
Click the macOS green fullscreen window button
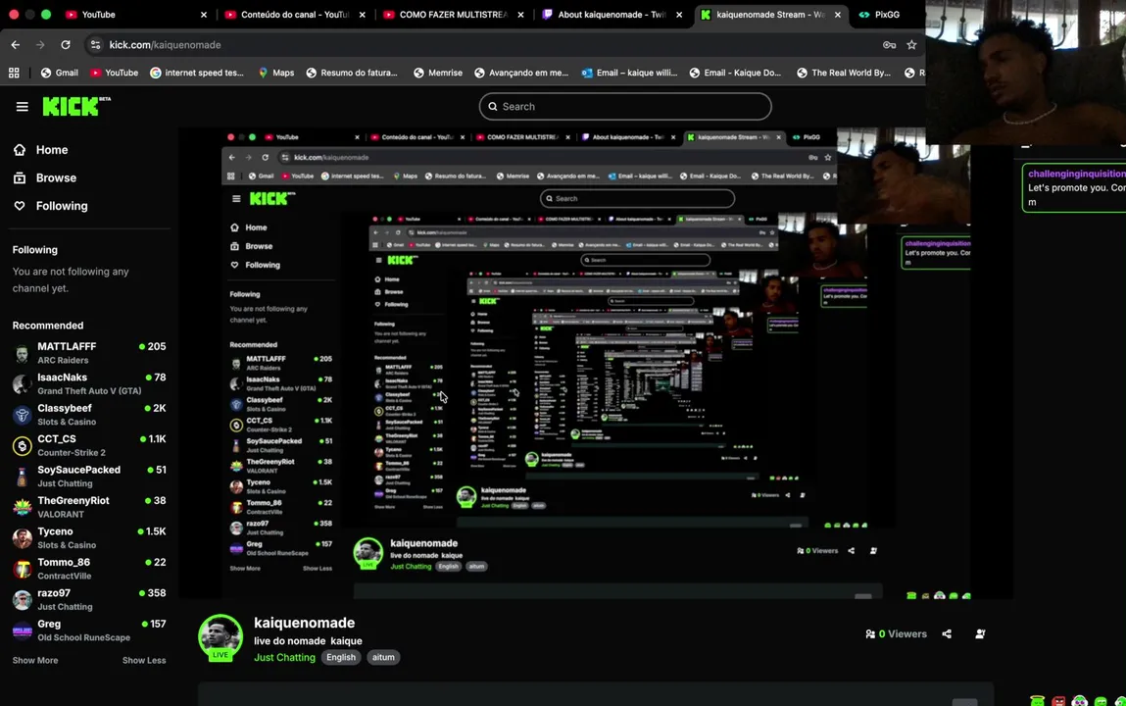click(x=46, y=15)
